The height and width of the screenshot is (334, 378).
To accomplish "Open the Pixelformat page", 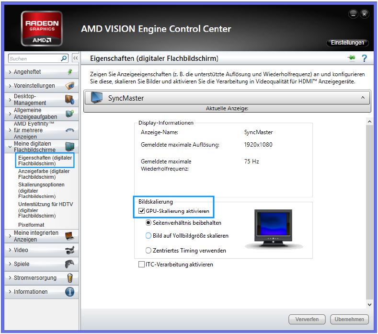I will click(31, 225).
